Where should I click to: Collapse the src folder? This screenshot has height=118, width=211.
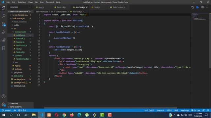click(15, 29)
